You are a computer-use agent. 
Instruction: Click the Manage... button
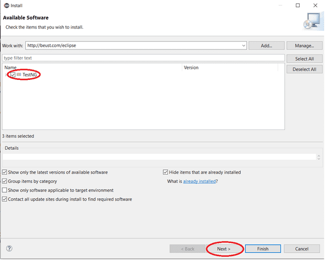coord(304,46)
